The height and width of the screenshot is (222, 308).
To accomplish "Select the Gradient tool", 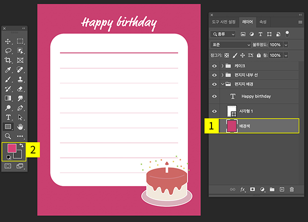I will pyautogui.click(x=8, y=98).
